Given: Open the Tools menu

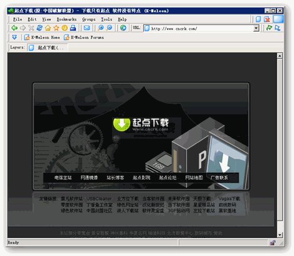Looking at the screenshot, I should pos(107,19).
